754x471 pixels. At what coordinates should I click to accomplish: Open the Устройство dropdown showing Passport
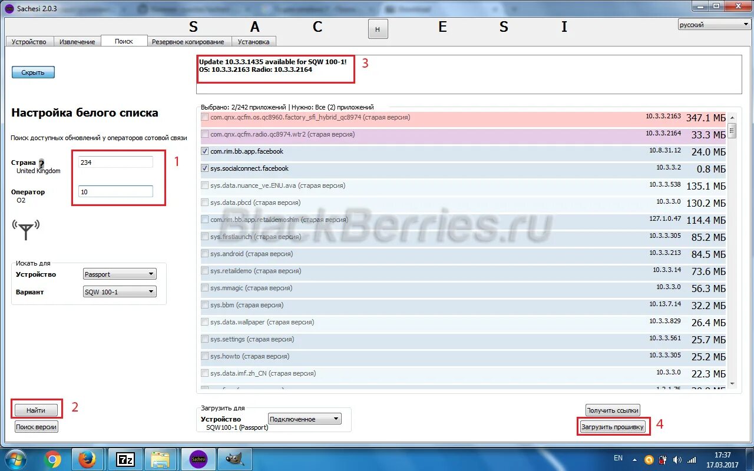coord(120,274)
